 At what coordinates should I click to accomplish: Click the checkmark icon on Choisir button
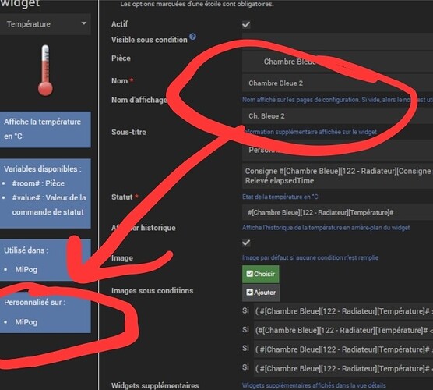point(249,274)
